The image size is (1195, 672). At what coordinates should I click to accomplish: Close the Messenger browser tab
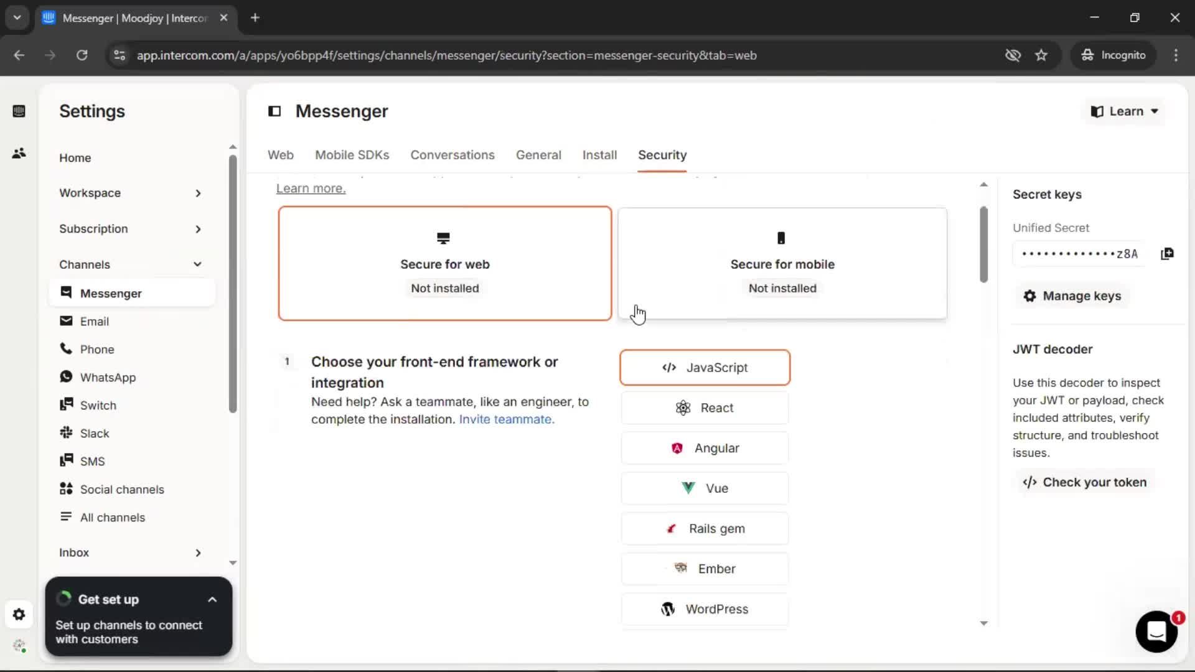[224, 18]
